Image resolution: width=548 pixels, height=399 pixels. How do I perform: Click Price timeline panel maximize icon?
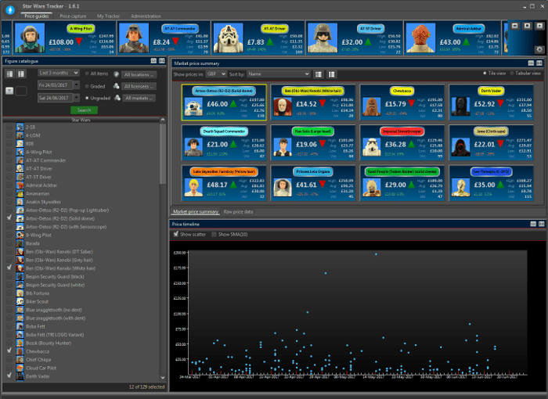click(x=541, y=224)
